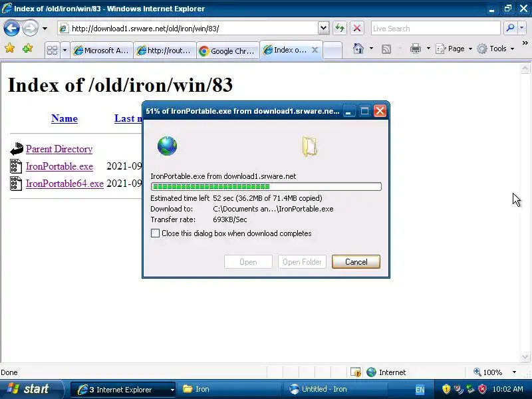Screen dimensions: 532x399
Task: Click binary file icon beside IronPortable.exe
Action: [15, 166]
